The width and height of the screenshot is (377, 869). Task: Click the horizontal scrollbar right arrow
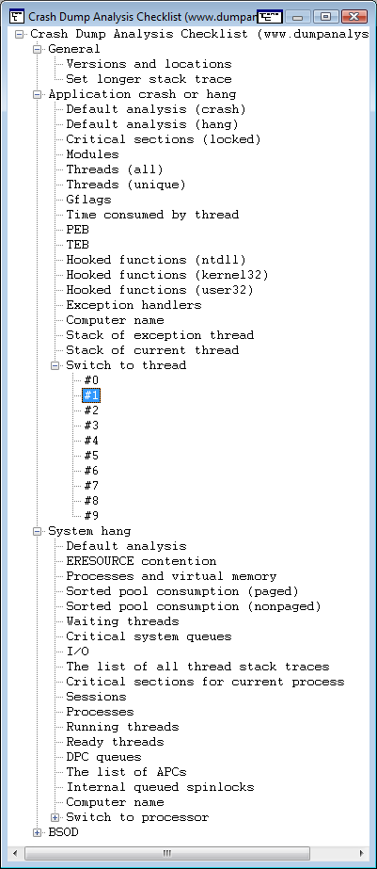[361, 853]
